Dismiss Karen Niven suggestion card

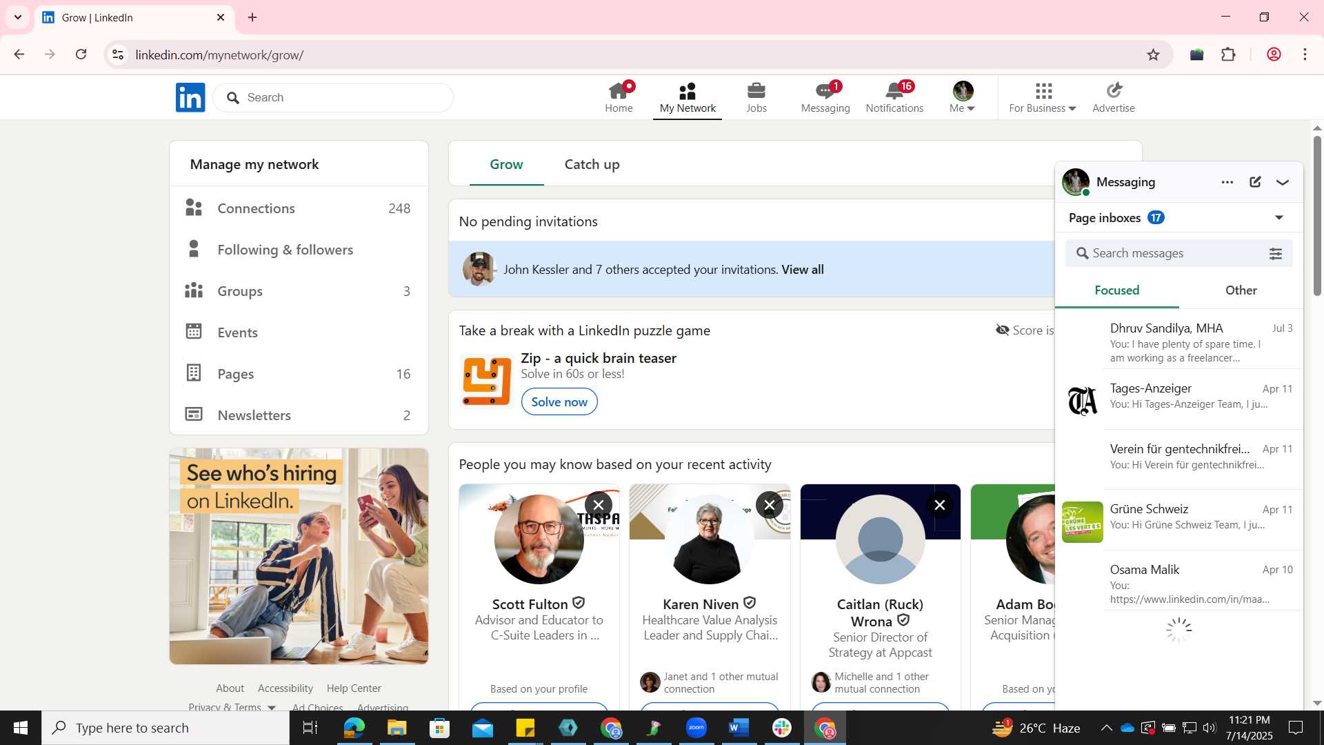click(x=770, y=505)
